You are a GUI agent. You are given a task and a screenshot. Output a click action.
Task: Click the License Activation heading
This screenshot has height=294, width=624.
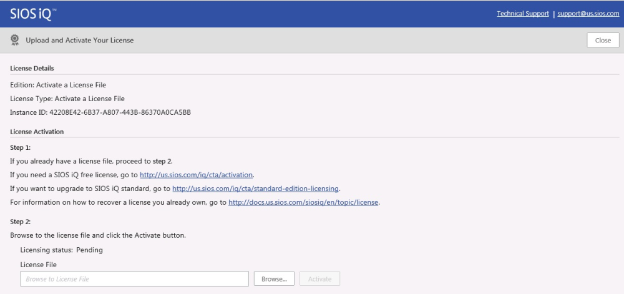[x=37, y=132]
